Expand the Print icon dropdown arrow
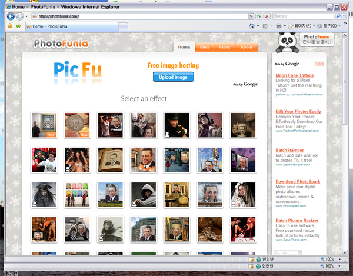Screen dimensions: 353x276 (285, 26)
